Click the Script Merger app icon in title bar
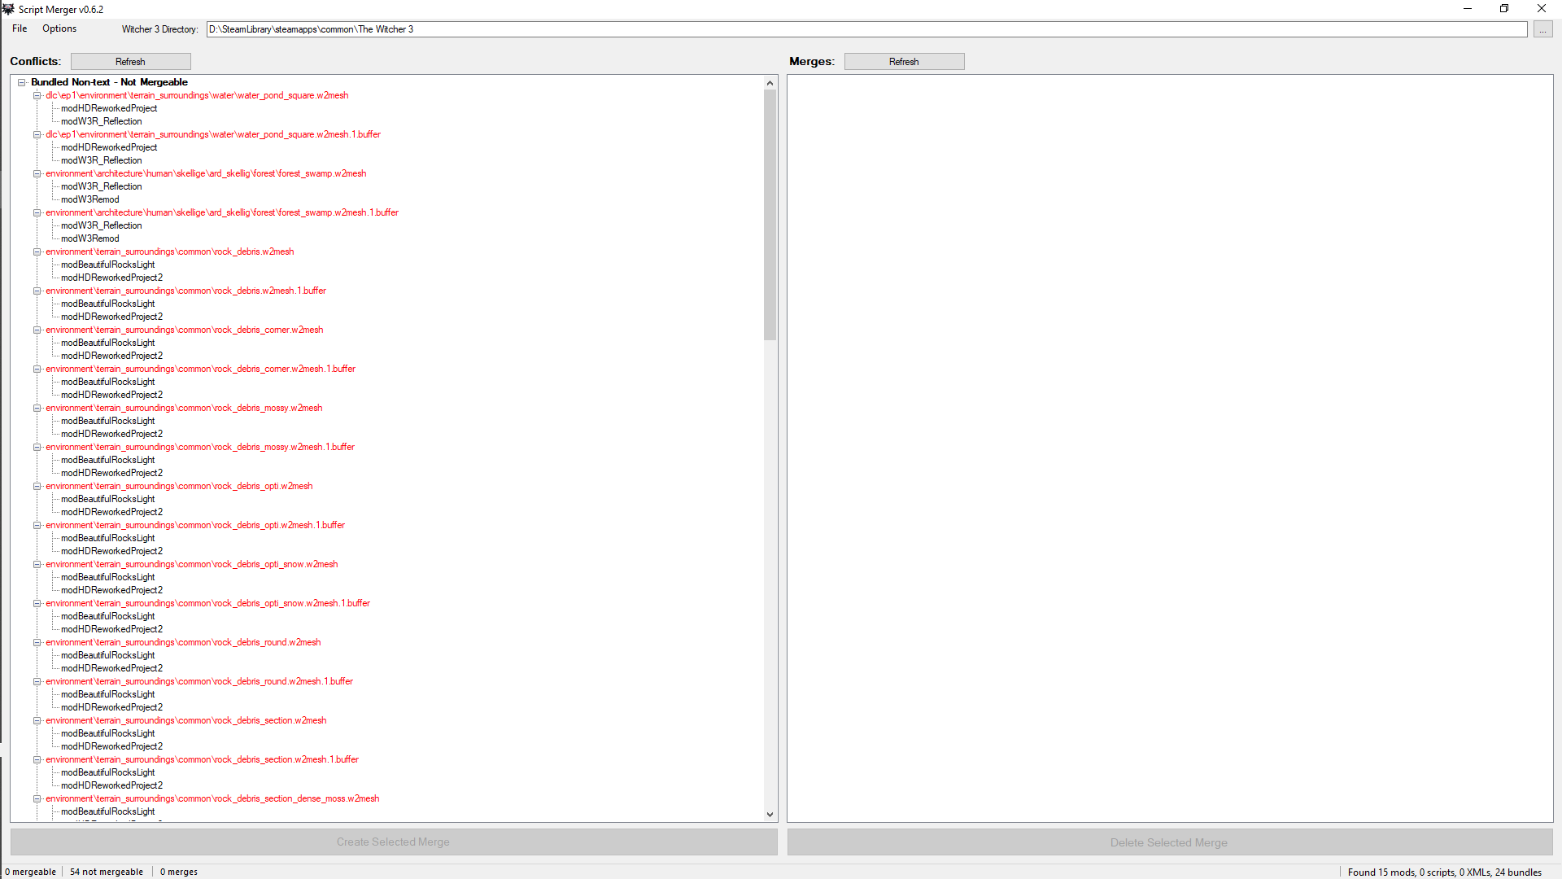1562x879 pixels. [8, 9]
